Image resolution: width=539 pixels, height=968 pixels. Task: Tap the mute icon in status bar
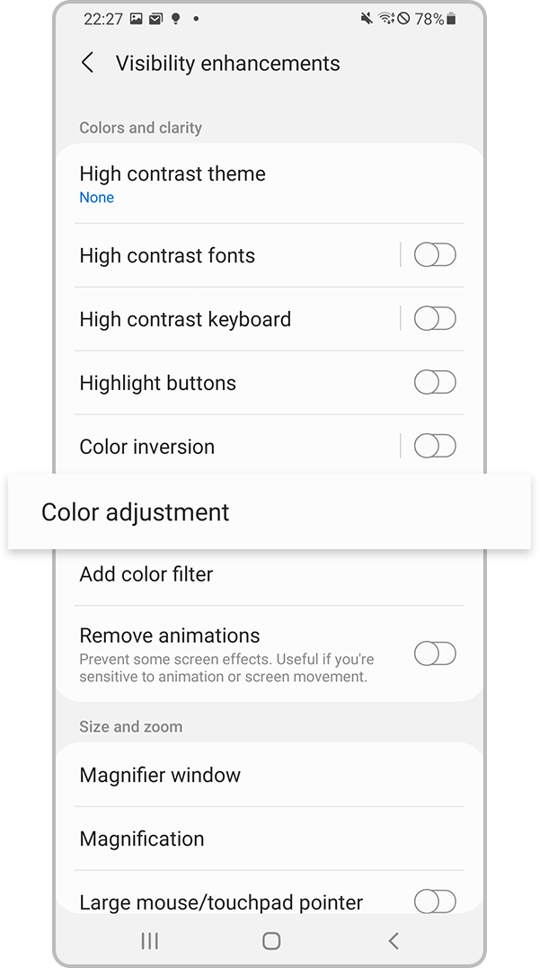coord(367,19)
